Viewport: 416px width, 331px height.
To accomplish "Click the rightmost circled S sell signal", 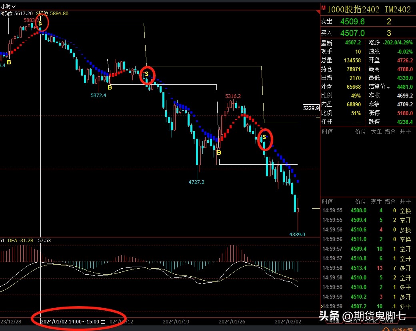I will (264, 137).
